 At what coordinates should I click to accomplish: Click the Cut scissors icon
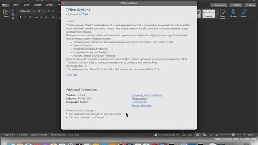point(12,10)
